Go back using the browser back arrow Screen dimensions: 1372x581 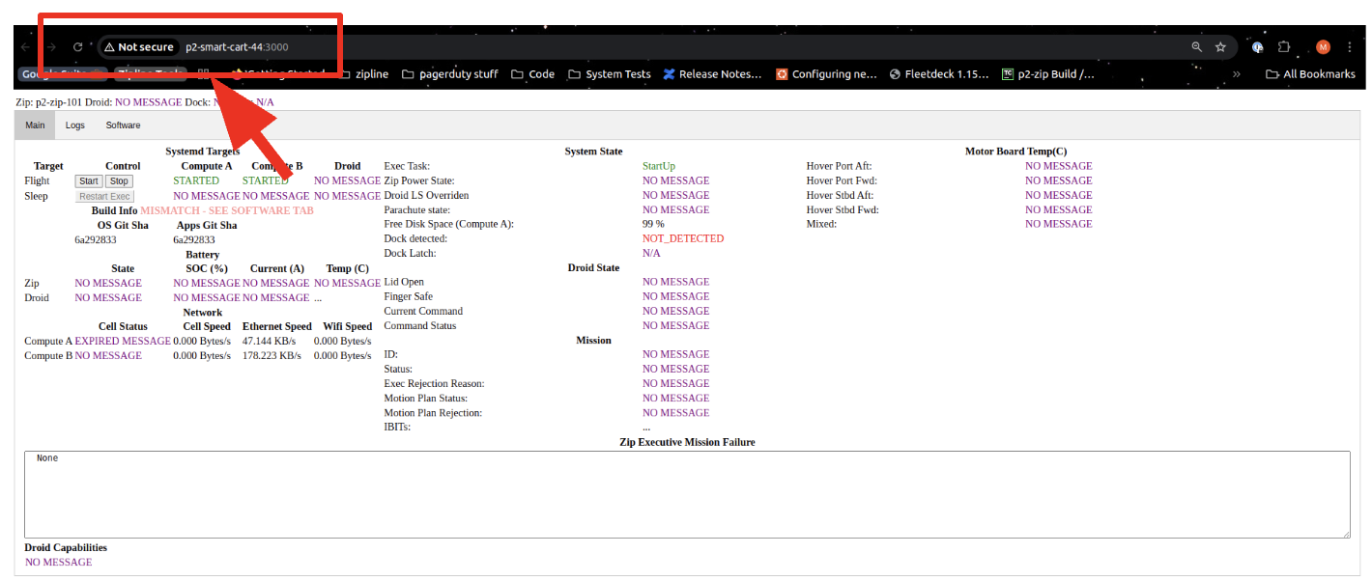coord(26,46)
